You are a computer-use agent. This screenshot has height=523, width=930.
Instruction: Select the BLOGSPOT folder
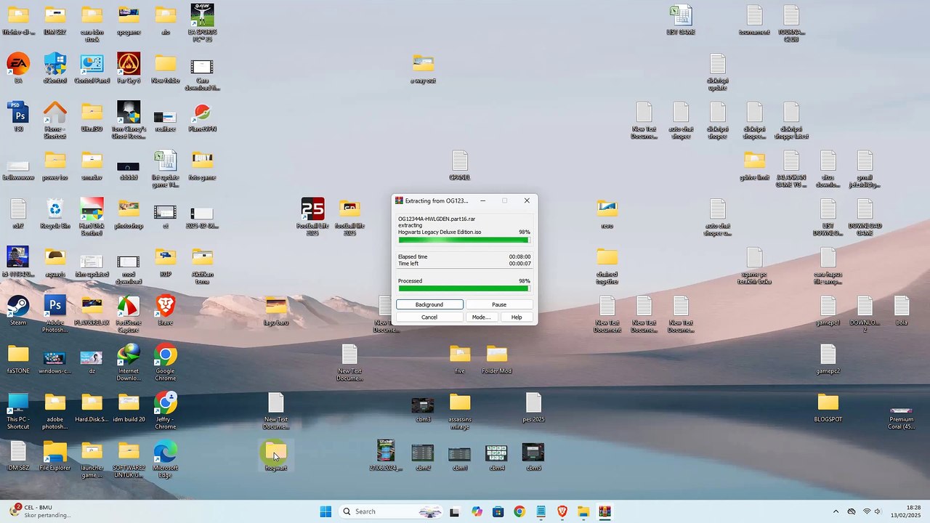click(828, 407)
